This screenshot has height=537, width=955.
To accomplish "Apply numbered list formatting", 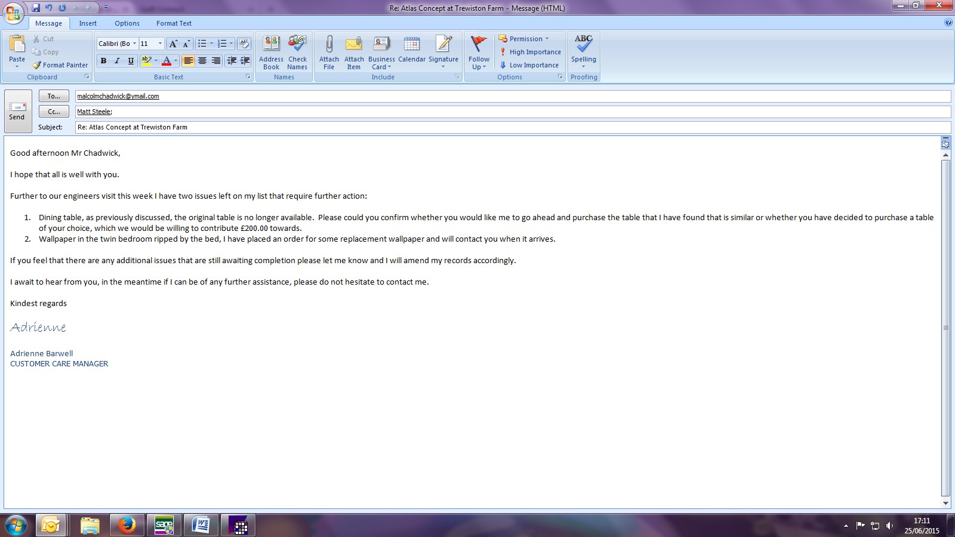I will click(x=222, y=44).
